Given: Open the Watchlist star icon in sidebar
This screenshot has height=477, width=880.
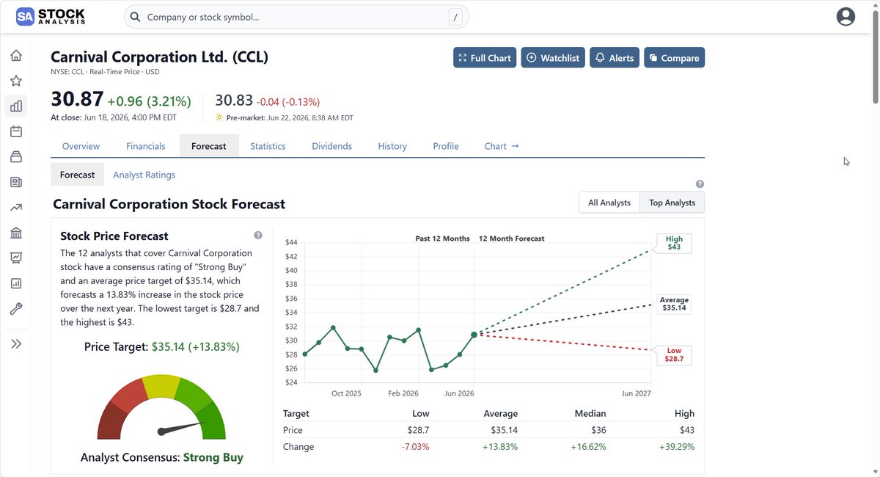Looking at the screenshot, I should click(x=16, y=81).
